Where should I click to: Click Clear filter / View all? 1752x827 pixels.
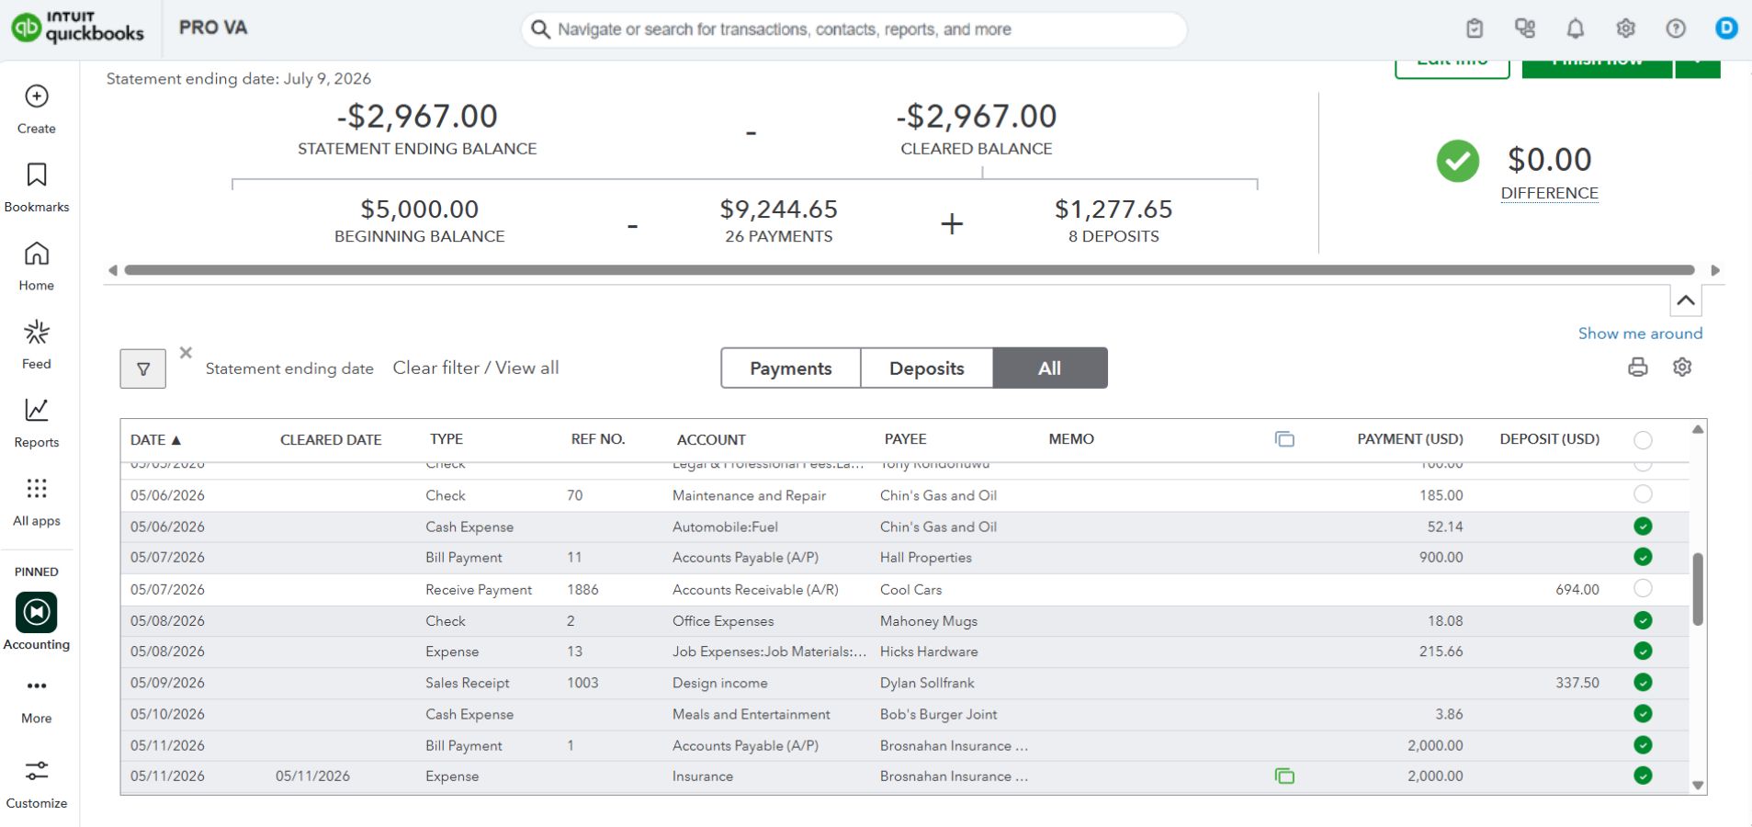[476, 368]
